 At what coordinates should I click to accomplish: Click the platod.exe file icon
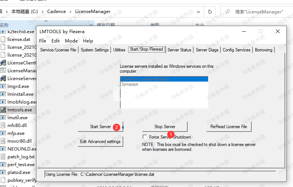[x=3, y=172]
